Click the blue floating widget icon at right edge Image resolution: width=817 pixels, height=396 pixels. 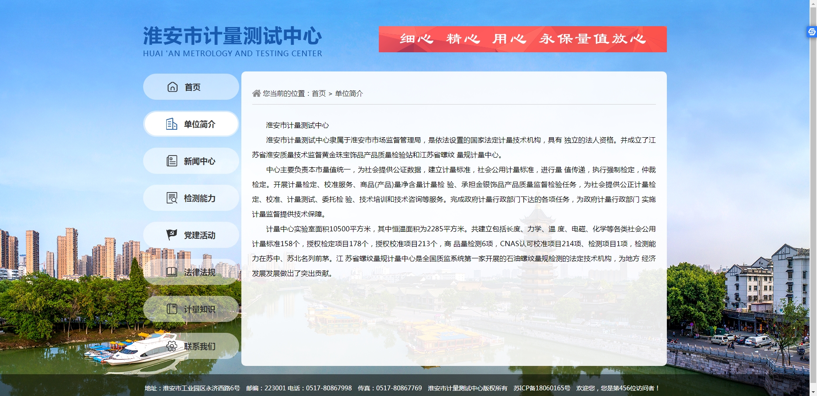coord(811,32)
